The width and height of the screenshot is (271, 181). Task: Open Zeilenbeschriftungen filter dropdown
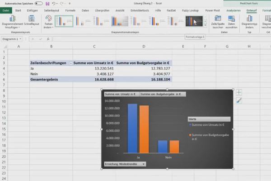[71, 63]
